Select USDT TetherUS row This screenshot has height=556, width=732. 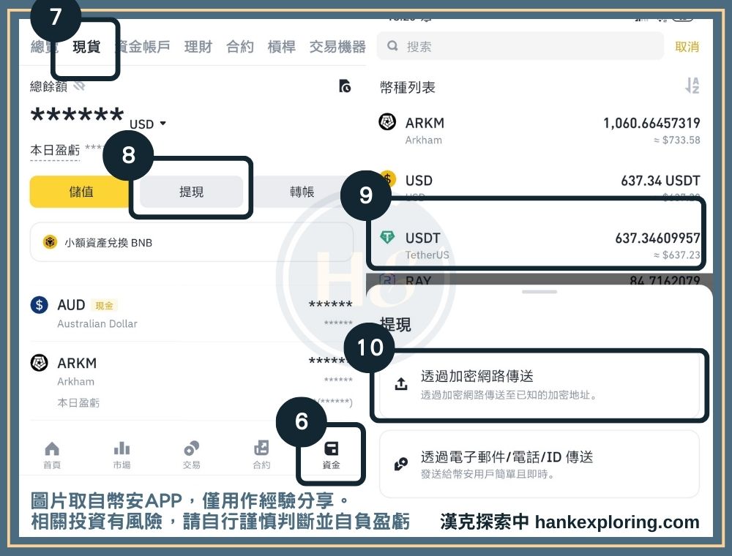pos(539,245)
